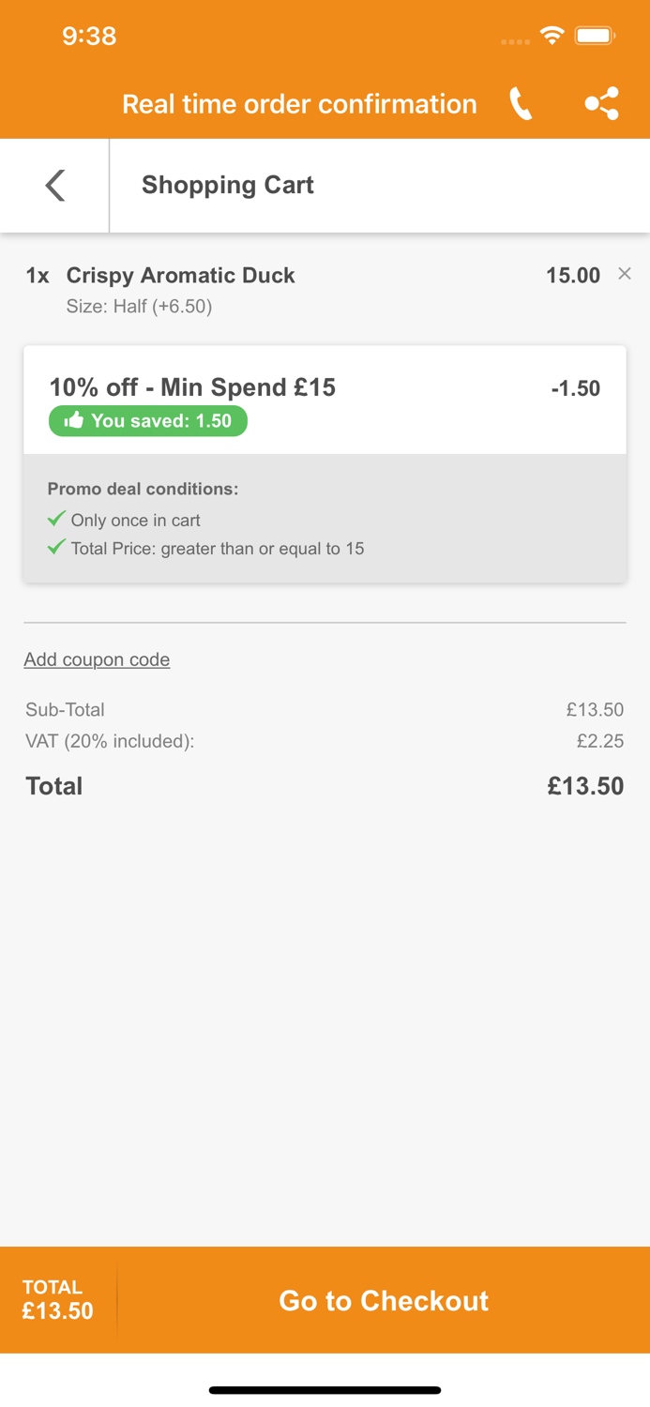The width and height of the screenshot is (650, 1407).
Task: Click the Promo deal conditions heading
Action: coord(143,489)
